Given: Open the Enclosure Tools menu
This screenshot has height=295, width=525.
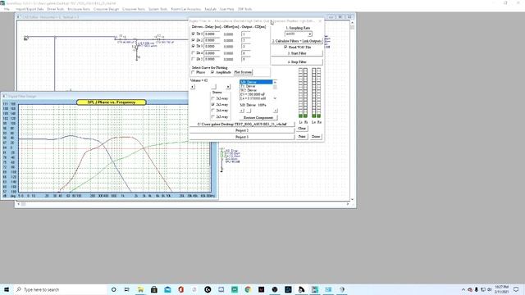Looking at the screenshot, I should [x=79, y=9].
